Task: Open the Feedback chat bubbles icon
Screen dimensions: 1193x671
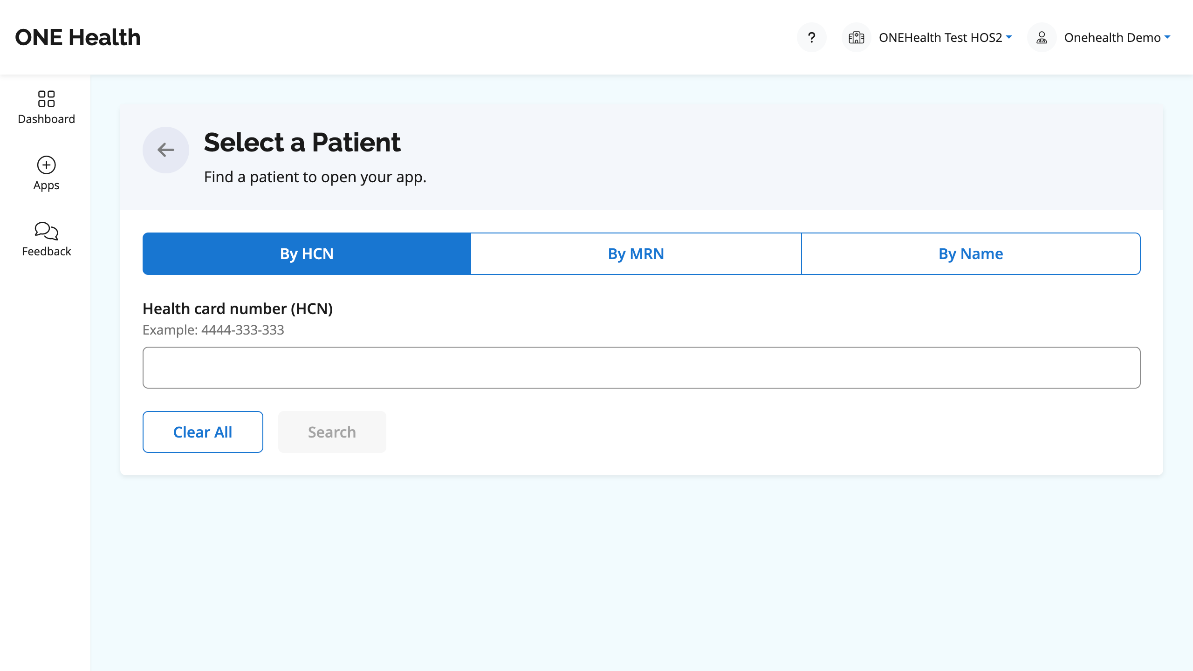Action: pos(46,231)
